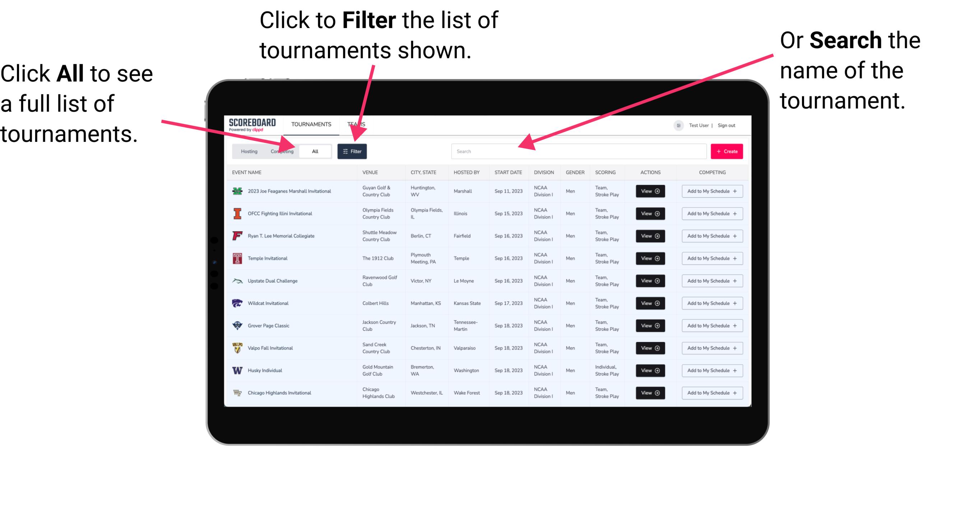Click the Fairfield team logo icon

[237, 236]
